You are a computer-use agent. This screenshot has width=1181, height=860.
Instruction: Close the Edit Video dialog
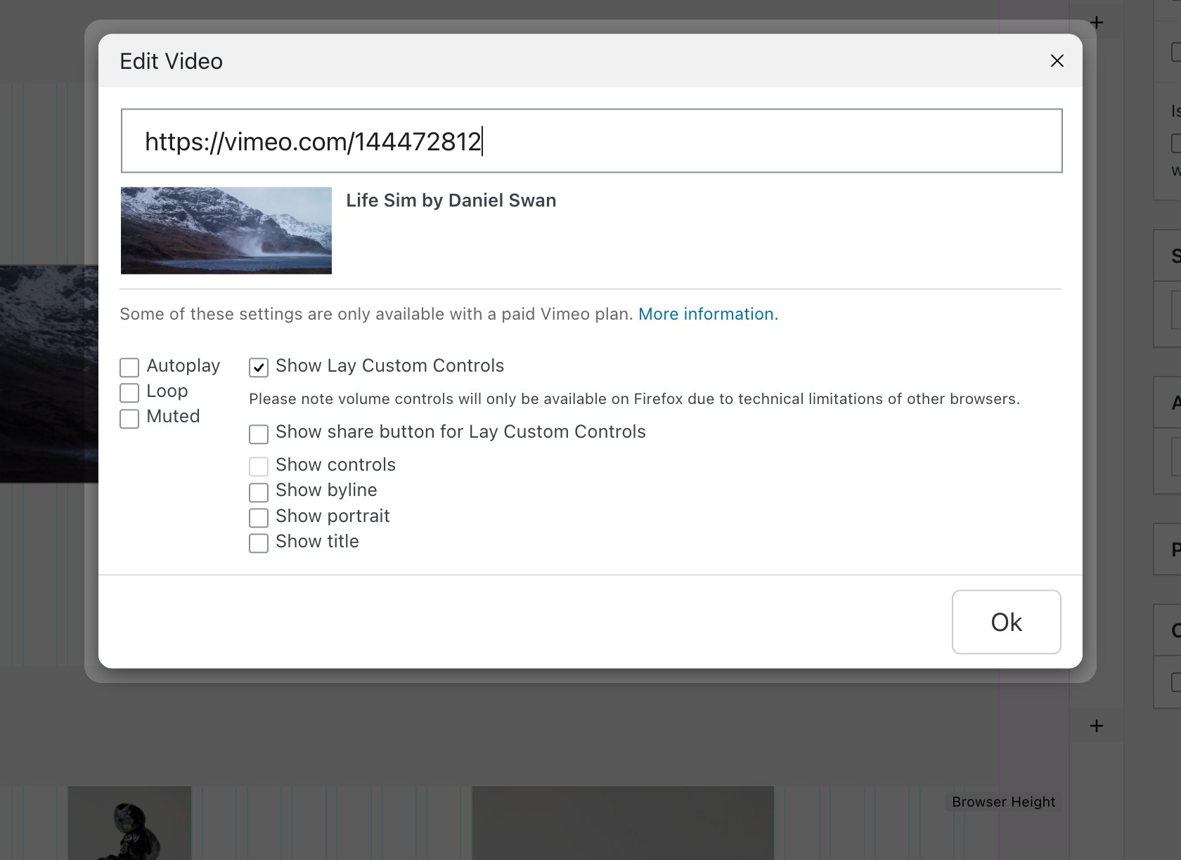pos(1057,61)
